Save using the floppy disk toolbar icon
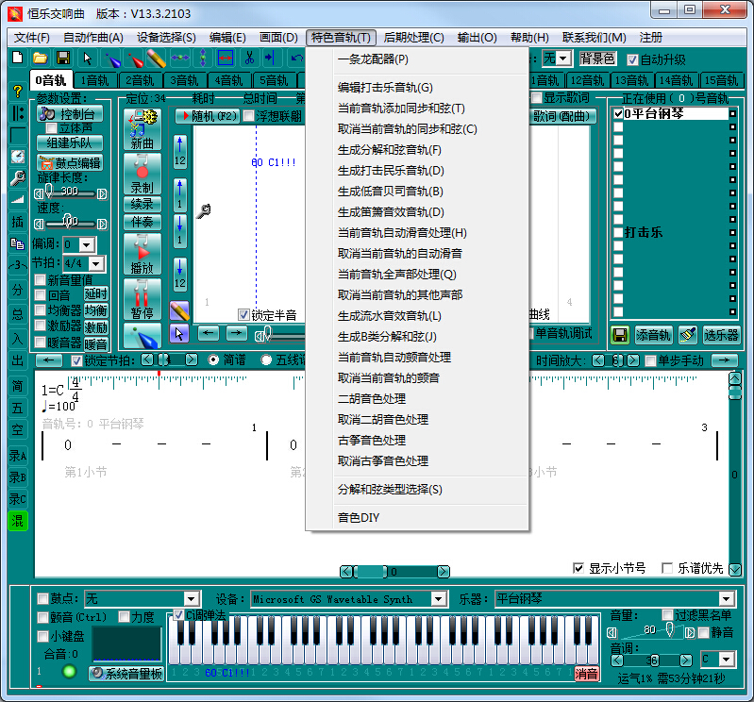Viewport: 754px width, 702px height. coord(63,58)
